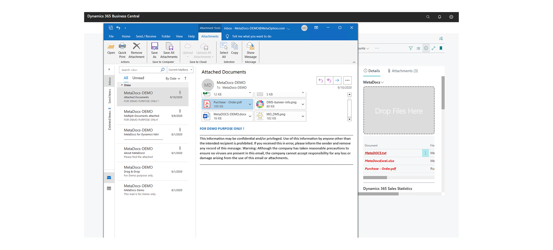This screenshot has height=250, width=553.
Task: Click documents list horizontal scrollbar thumb
Action: pos(375,178)
